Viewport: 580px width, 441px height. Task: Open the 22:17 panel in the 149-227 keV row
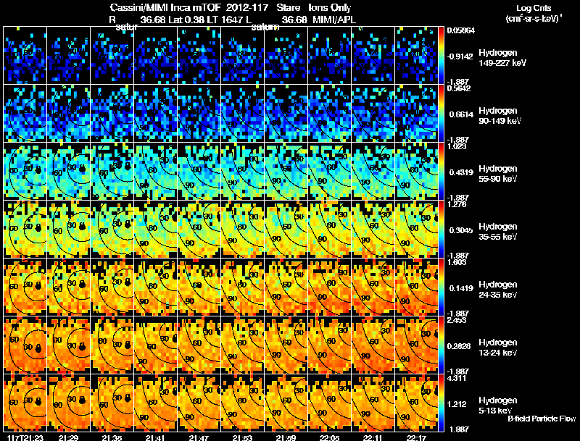click(416, 56)
